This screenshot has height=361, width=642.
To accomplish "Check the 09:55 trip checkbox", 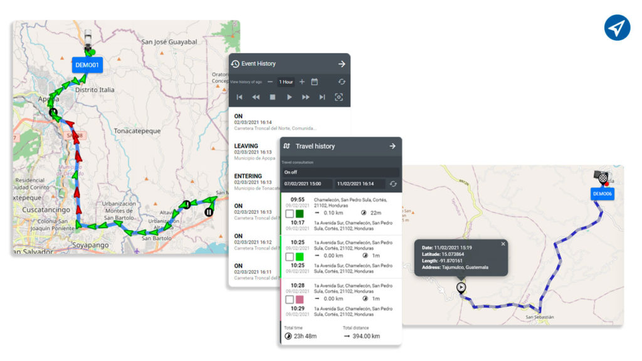I will click(290, 213).
